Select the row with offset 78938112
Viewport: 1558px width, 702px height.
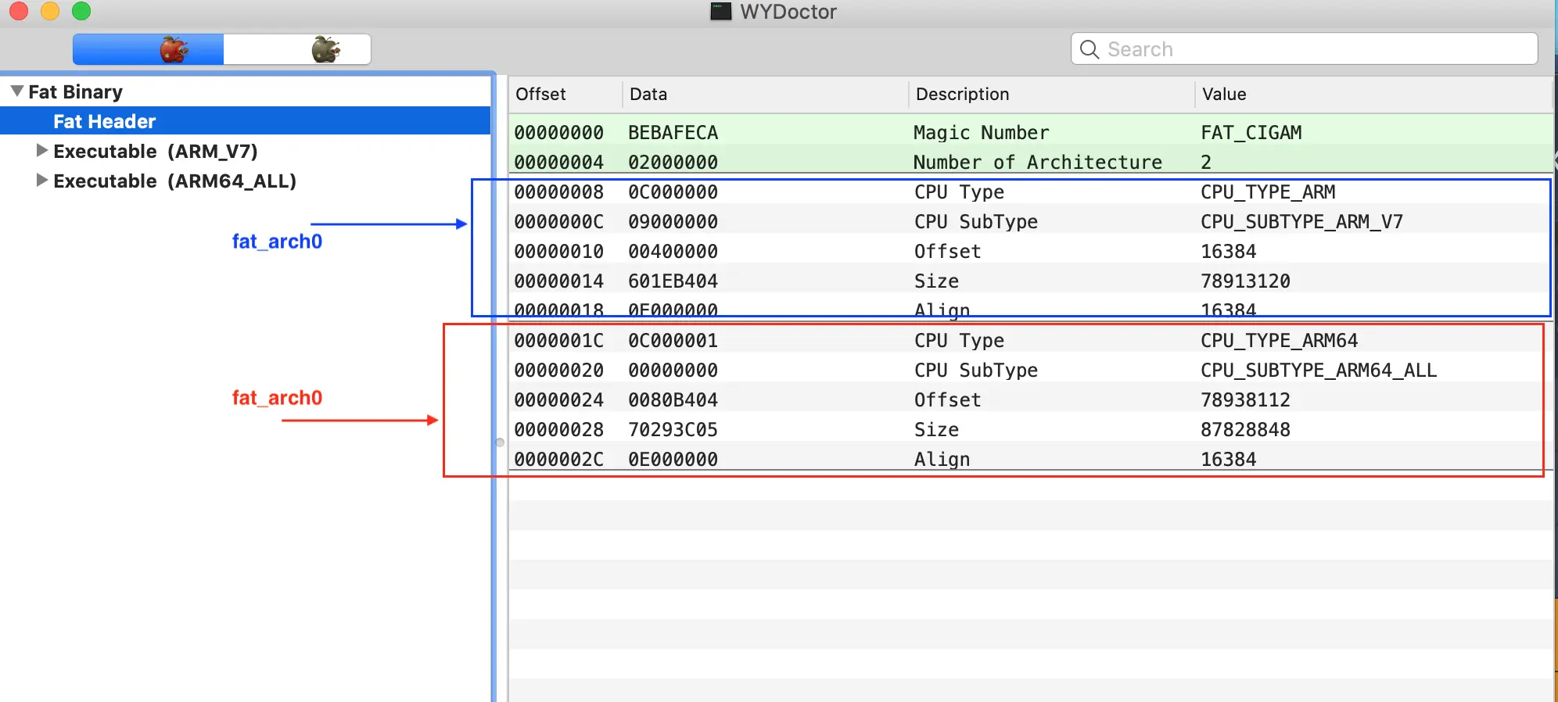[x=1031, y=399]
